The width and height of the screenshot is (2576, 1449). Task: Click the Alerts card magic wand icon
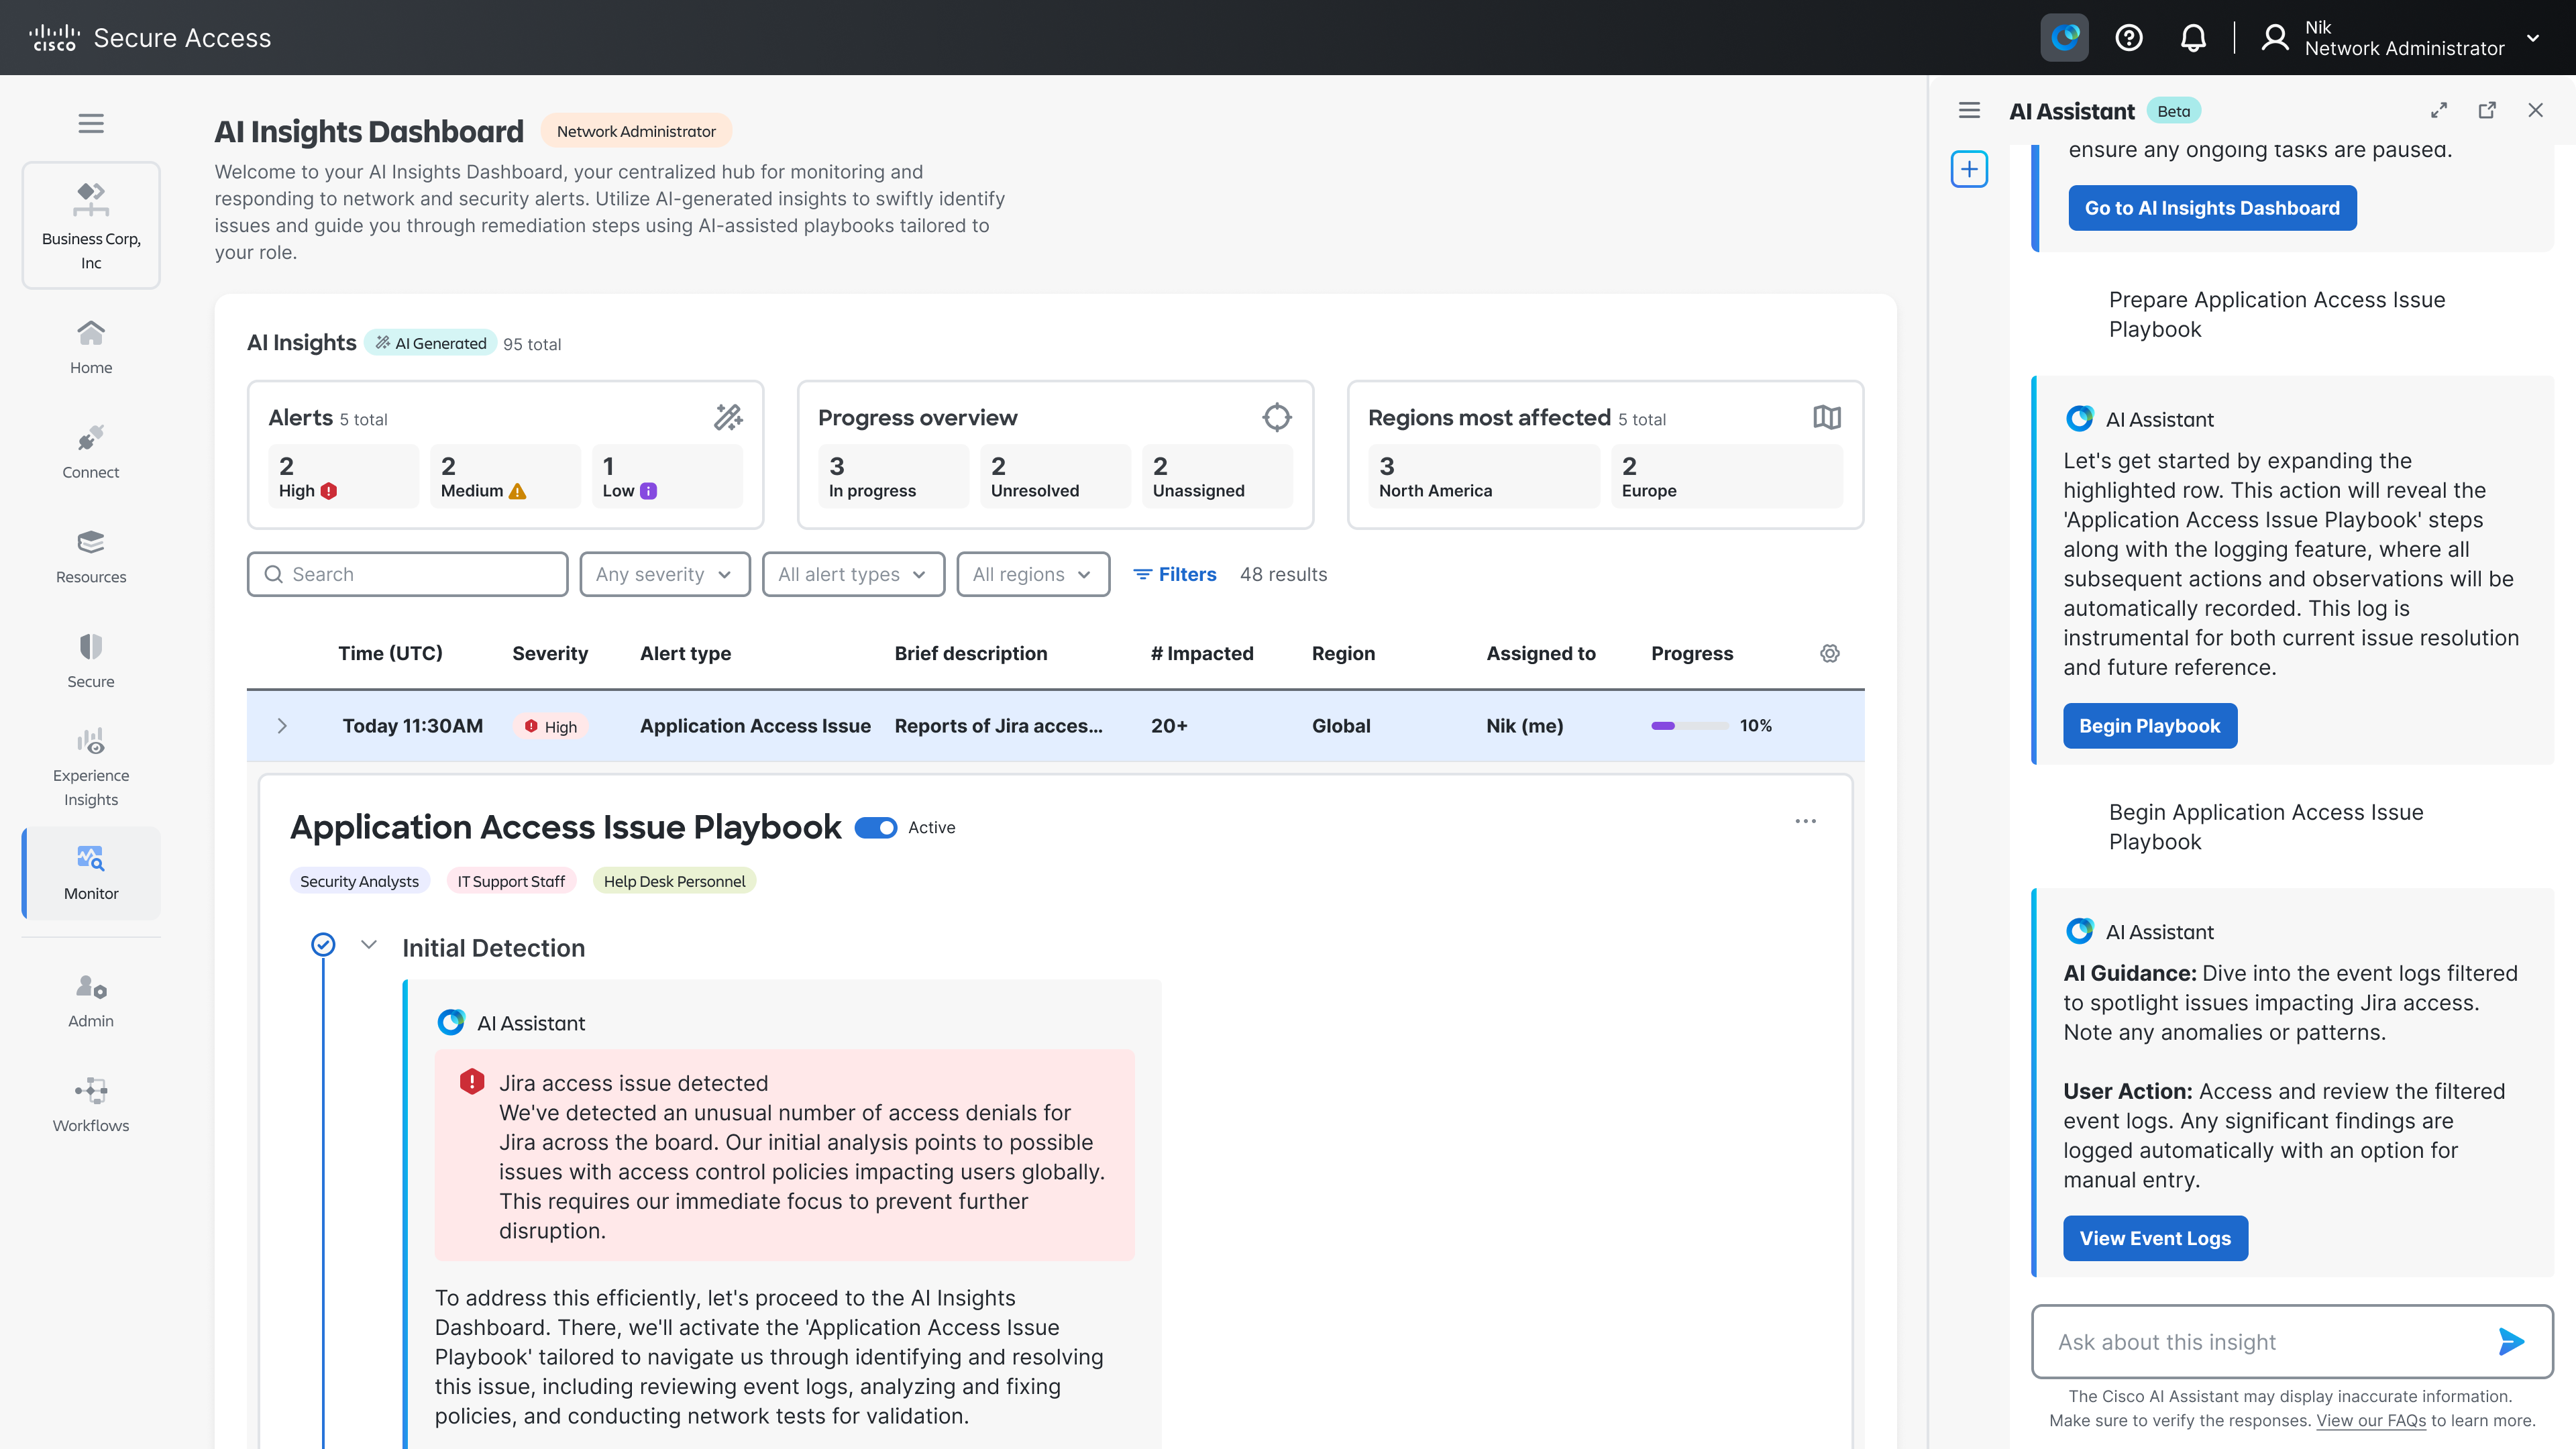coord(728,417)
